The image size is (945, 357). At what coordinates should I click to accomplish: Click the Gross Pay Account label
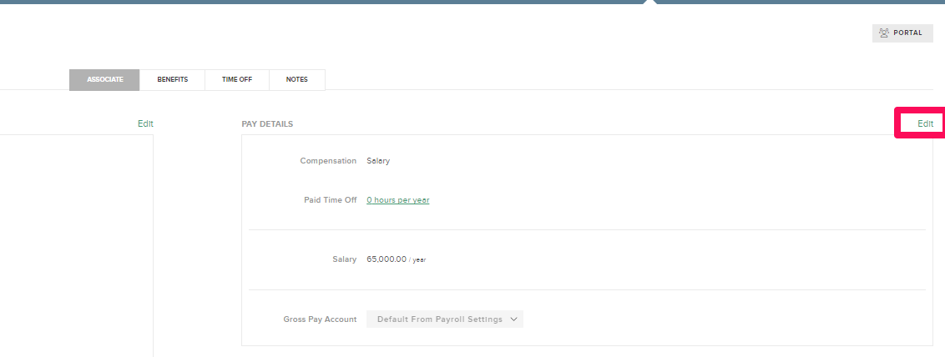(320, 319)
